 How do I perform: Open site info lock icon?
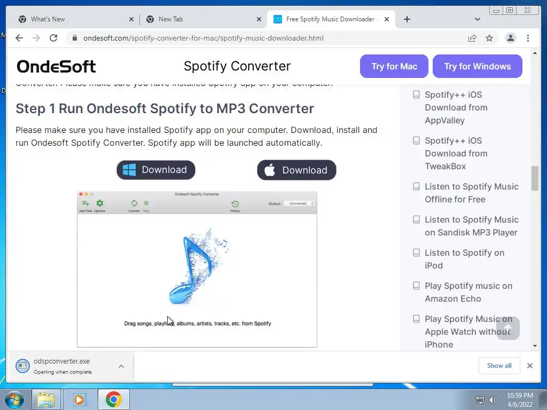point(74,38)
